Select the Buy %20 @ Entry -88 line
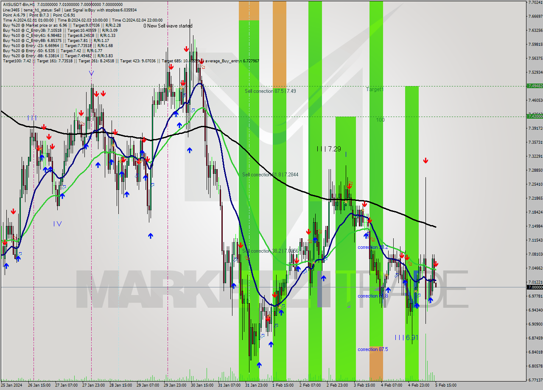543x390 pixels. [x=57, y=56]
